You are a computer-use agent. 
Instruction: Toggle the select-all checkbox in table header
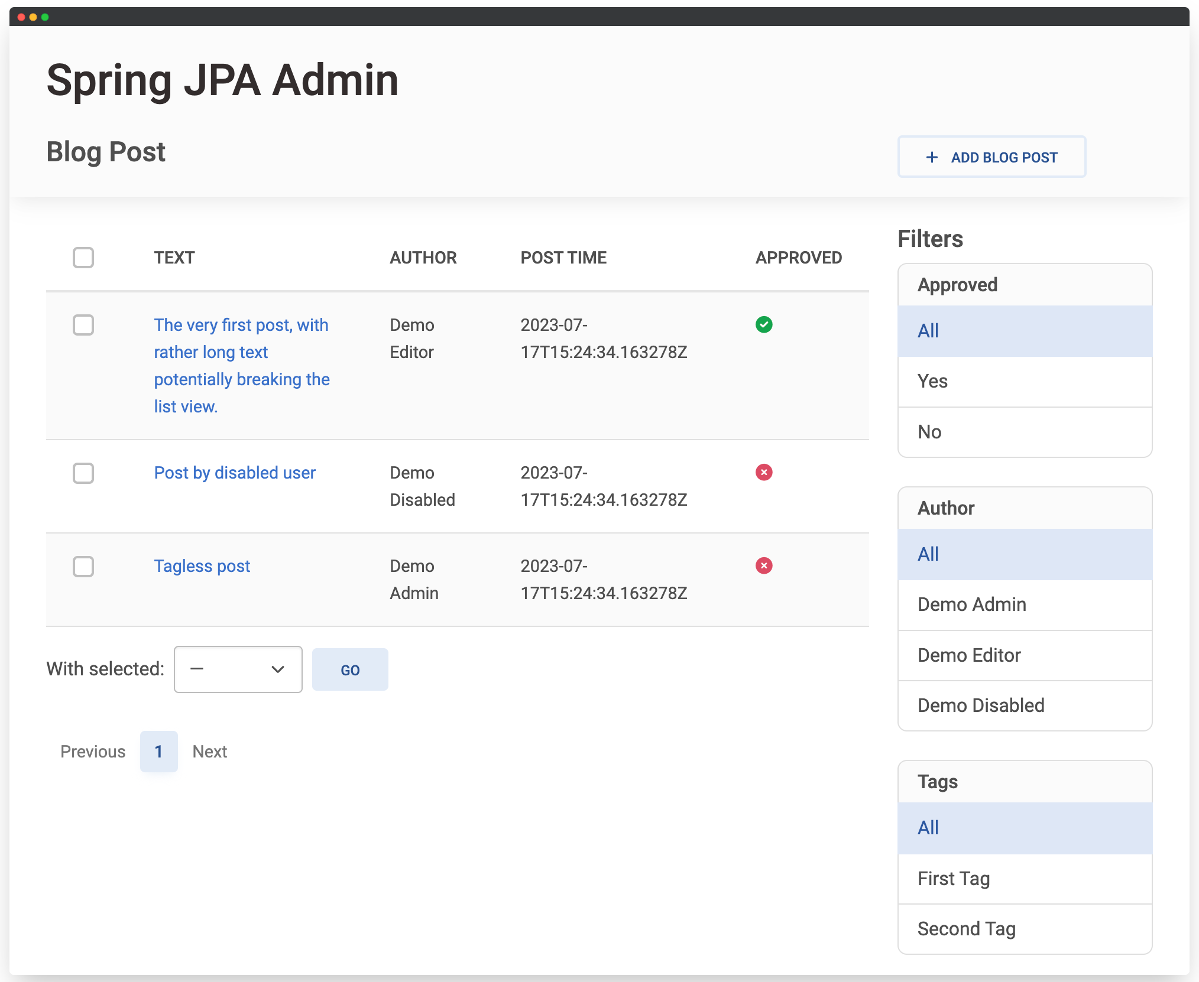click(83, 258)
